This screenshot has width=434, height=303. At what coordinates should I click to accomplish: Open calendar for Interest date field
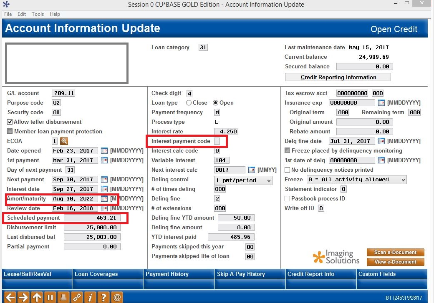click(104, 189)
